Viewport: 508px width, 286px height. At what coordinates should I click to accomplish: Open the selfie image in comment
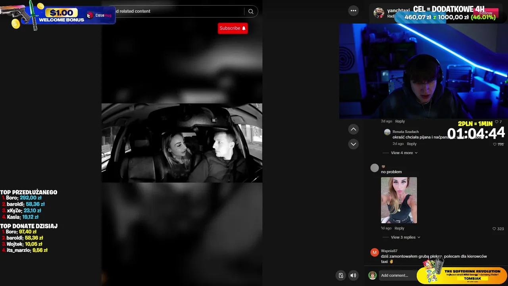tap(399, 200)
